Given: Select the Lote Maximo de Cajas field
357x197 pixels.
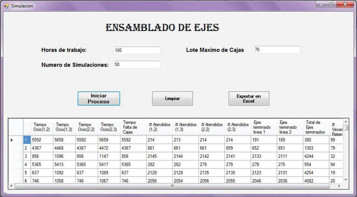Looking at the screenshot, I should [277, 50].
